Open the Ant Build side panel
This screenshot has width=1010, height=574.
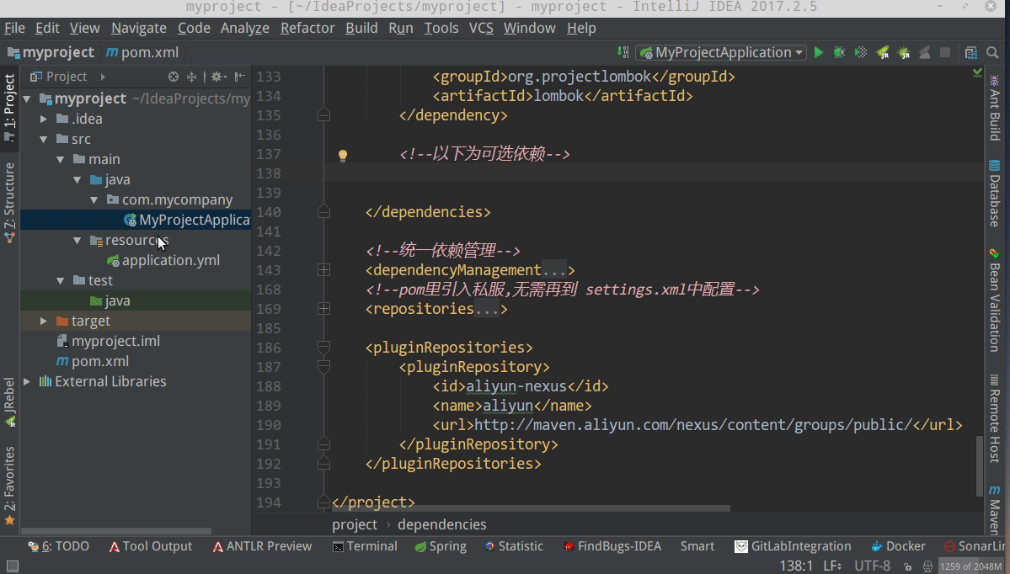click(995, 108)
